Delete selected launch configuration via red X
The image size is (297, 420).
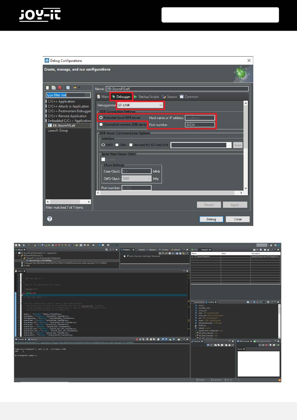point(60,87)
